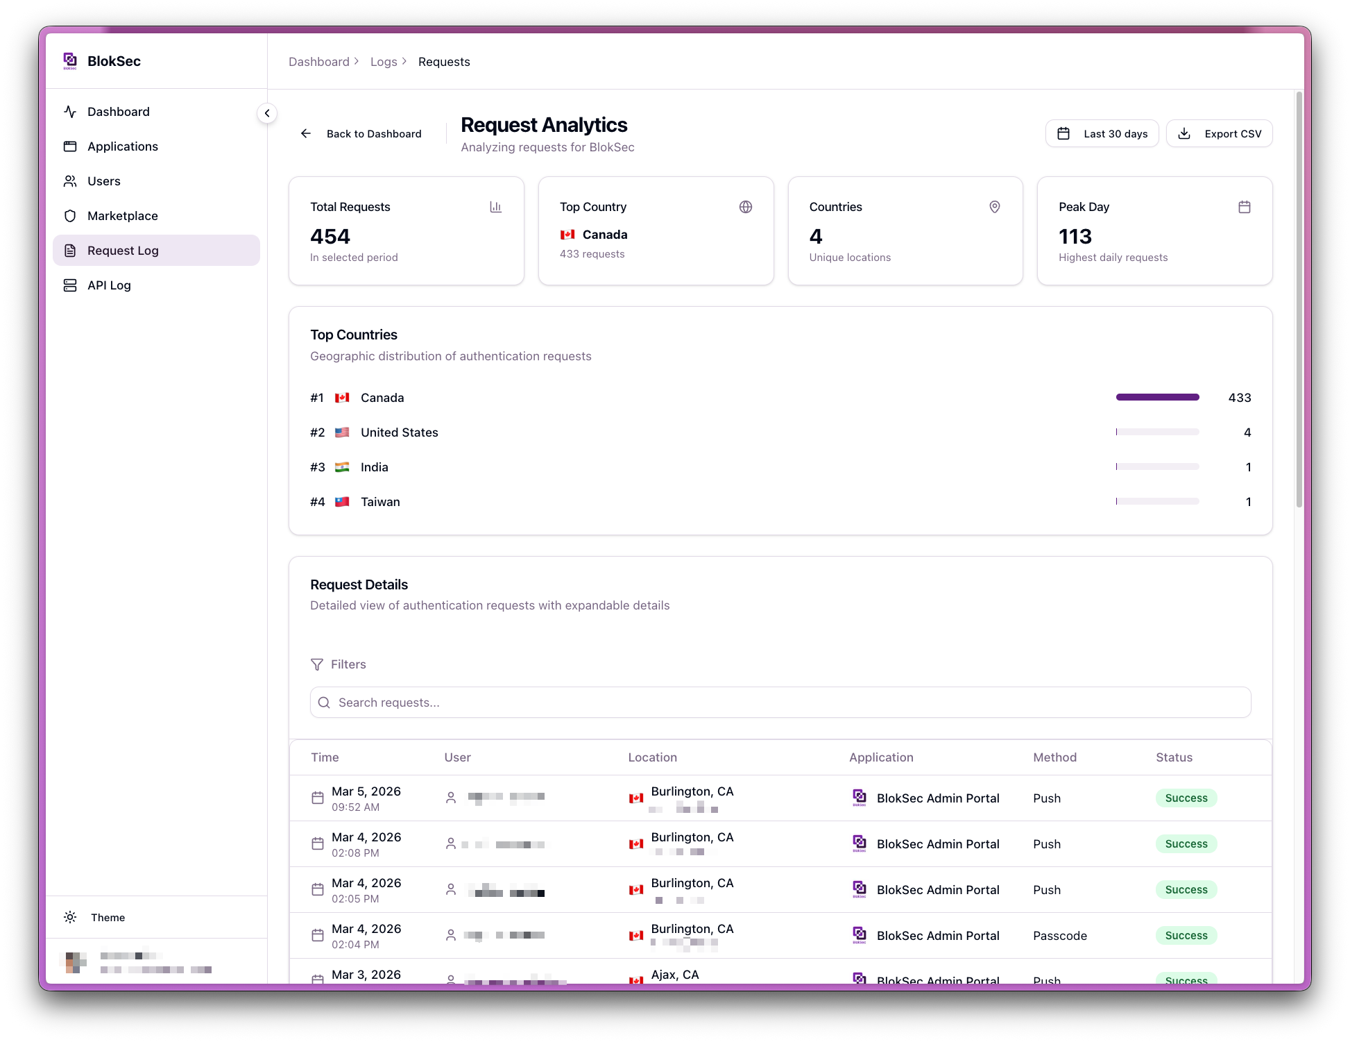Collapse the sidebar with the chevron button
The image size is (1350, 1042).
click(x=267, y=112)
